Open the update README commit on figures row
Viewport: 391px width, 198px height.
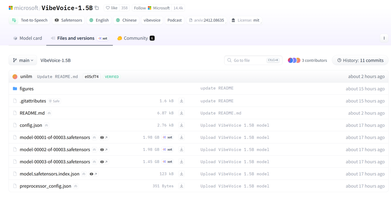pyautogui.click(x=217, y=88)
